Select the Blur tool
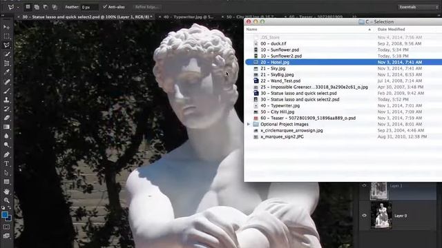Image resolution: width=442 pixels, height=248 pixels. point(6,136)
